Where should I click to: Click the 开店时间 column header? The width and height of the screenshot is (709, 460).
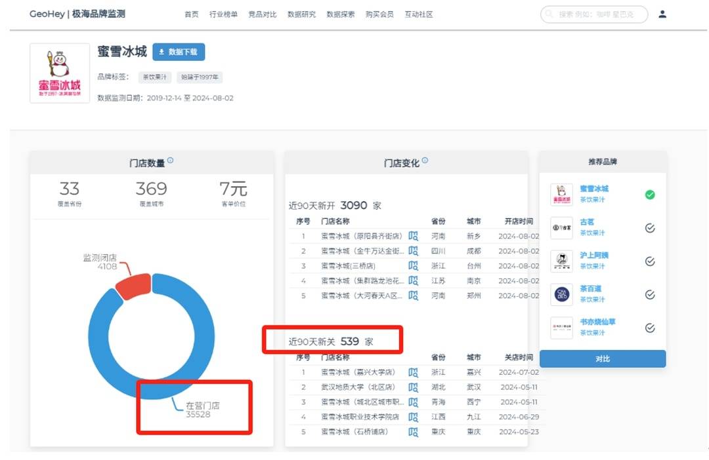[x=519, y=221]
